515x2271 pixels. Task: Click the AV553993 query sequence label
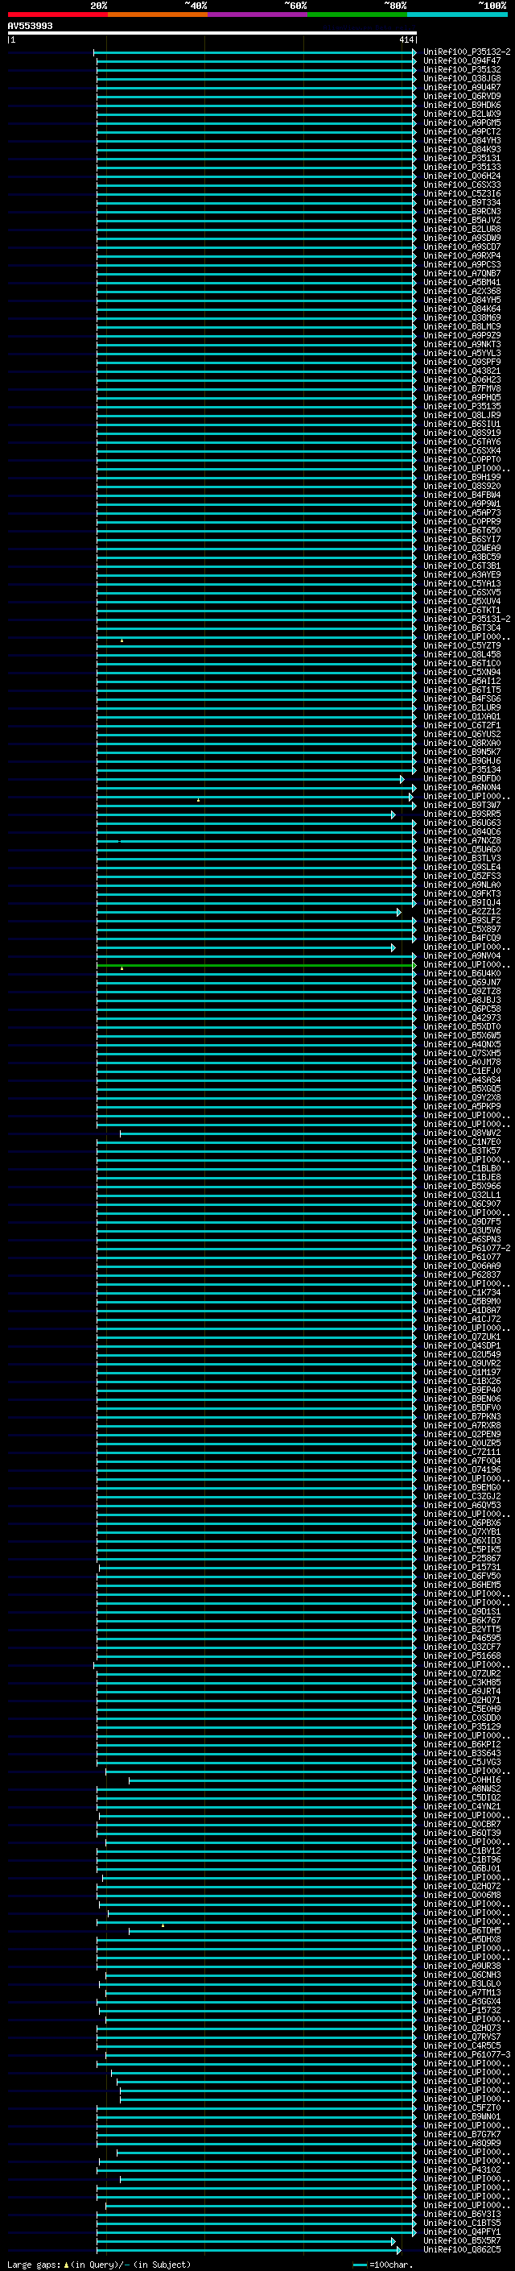pos(30,26)
